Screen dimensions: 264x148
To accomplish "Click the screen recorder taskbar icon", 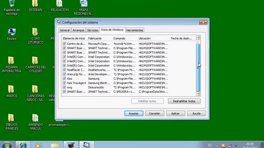I will tap(71, 145).
